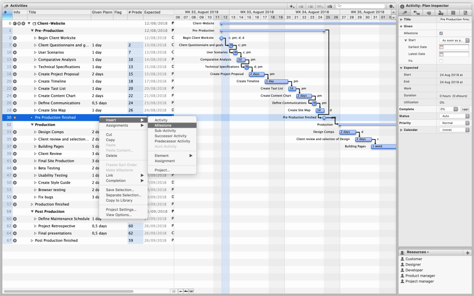
Task: Open the gear settings menu in Activities toolbar
Action: (x=391, y=6)
